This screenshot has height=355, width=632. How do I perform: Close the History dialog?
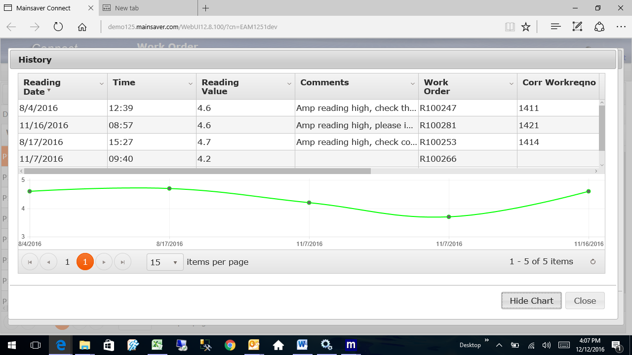point(585,301)
